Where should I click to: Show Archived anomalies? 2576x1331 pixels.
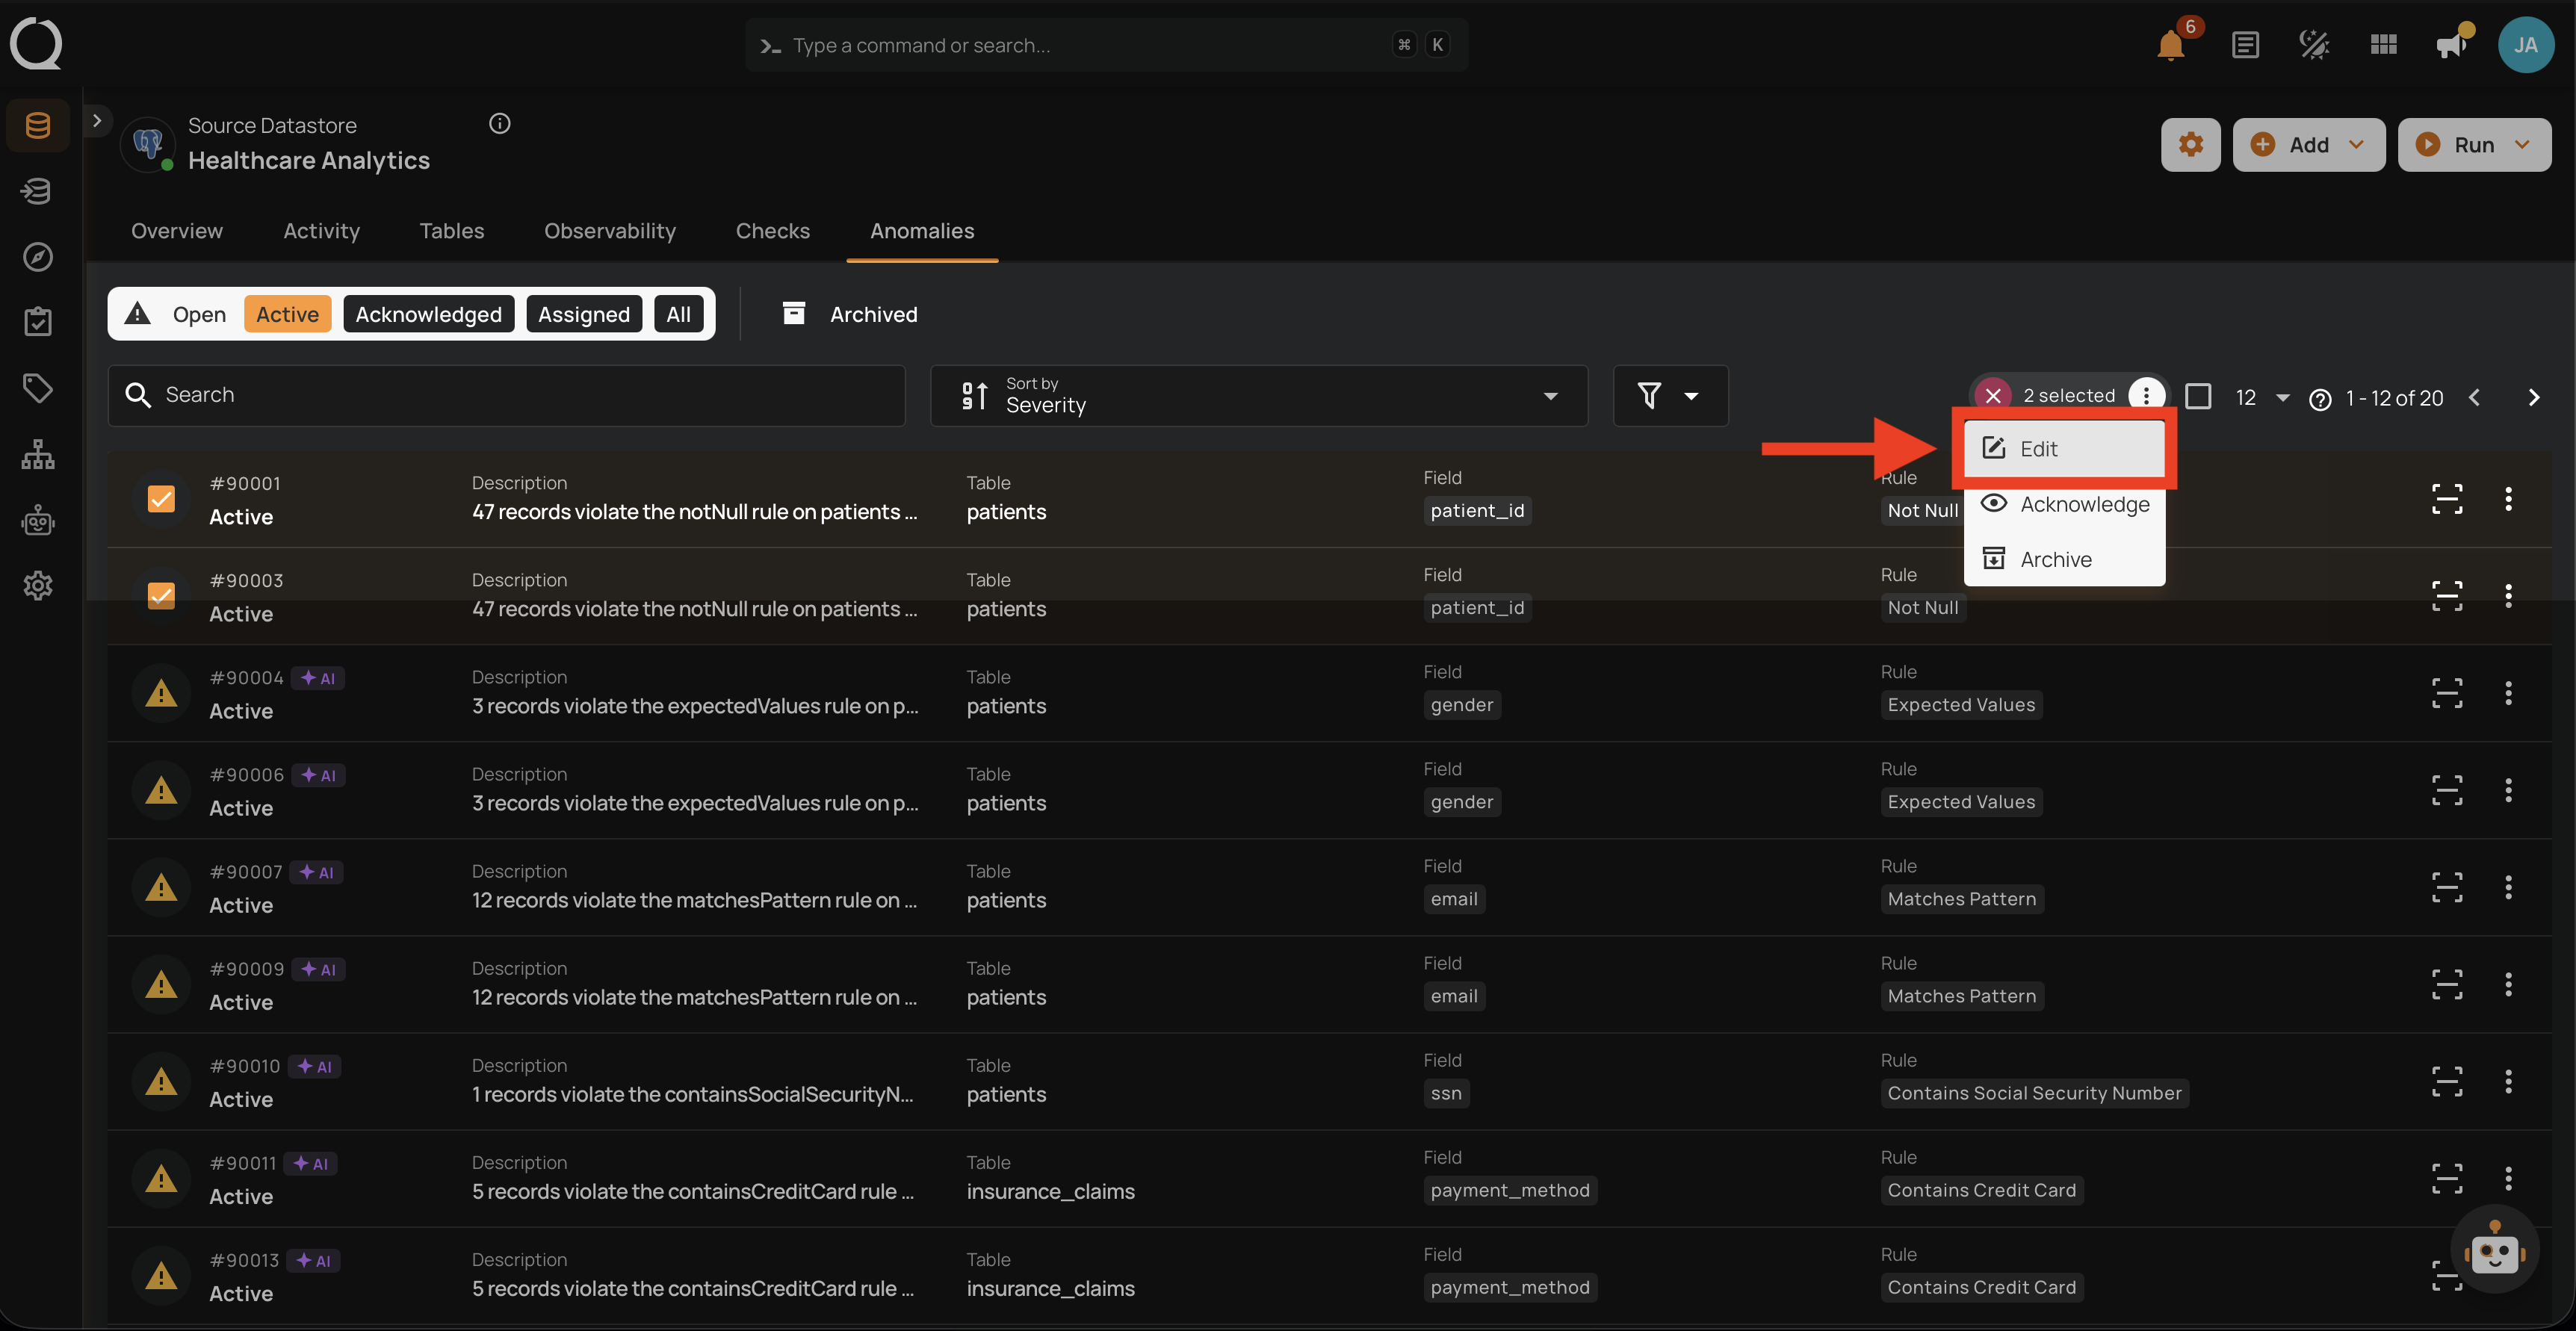coord(849,314)
